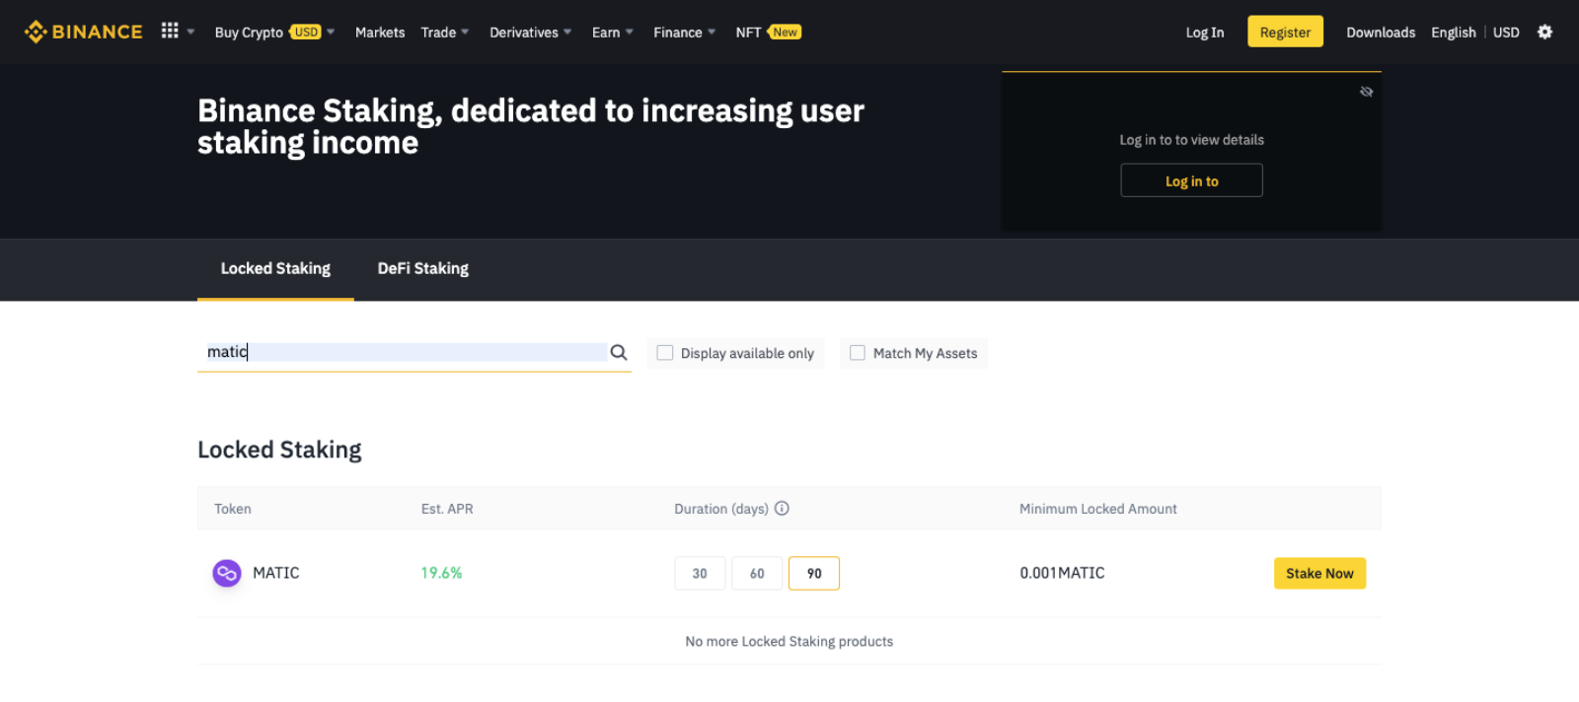1579x702 pixels.
Task: Expand the apps grid dropdown arrow
Action: (x=190, y=33)
